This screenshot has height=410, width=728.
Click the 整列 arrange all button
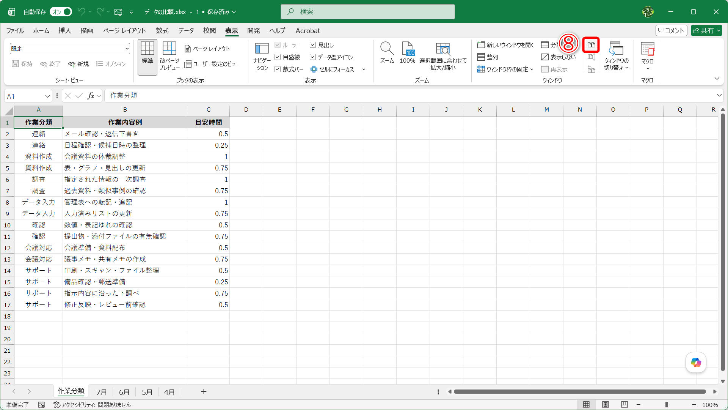(x=488, y=57)
